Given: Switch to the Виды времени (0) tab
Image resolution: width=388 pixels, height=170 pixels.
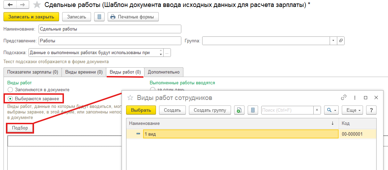Looking at the screenshot, I should pyautogui.click(x=84, y=72).
